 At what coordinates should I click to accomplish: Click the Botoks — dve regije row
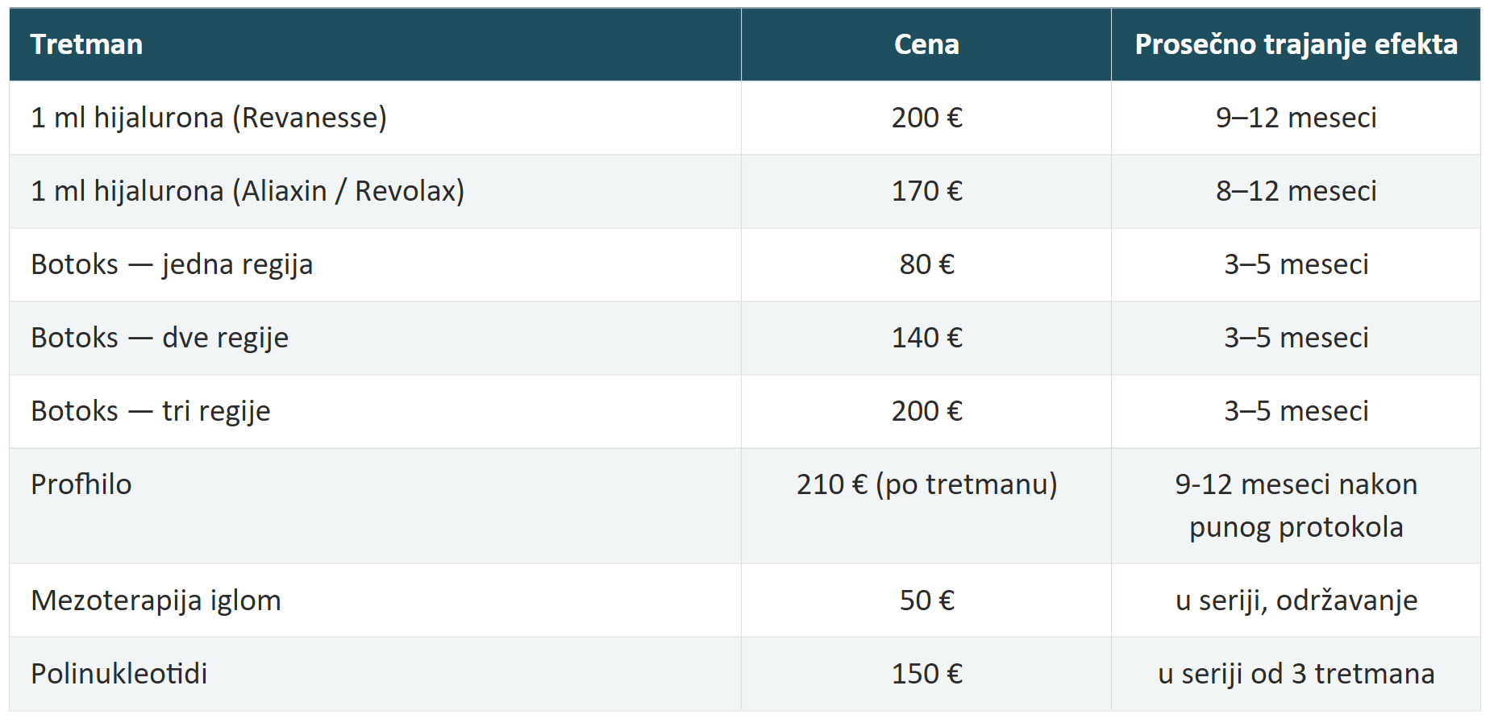745,338
